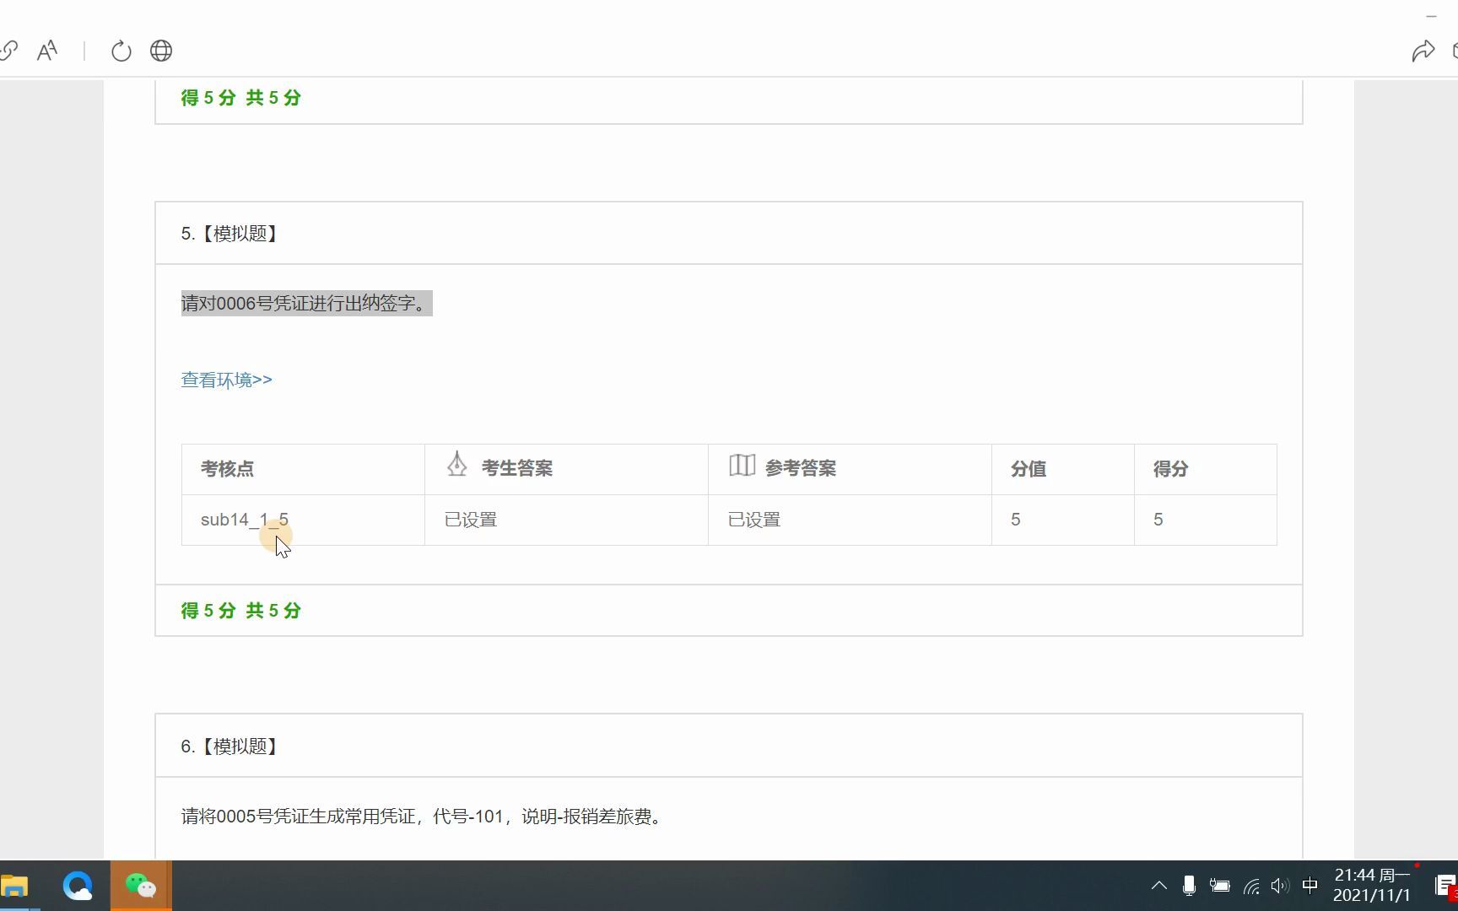
Task: Open the notification center icon
Action: coord(1445,886)
